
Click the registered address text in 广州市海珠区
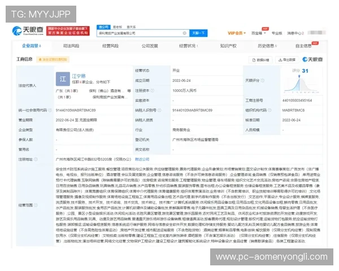pyautogui.click(x=93, y=159)
